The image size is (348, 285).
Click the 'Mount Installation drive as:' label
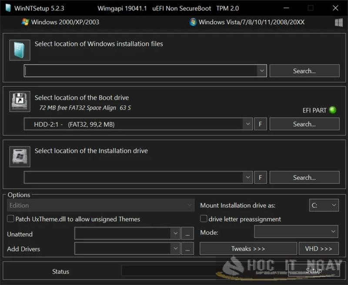click(x=238, y=205)
